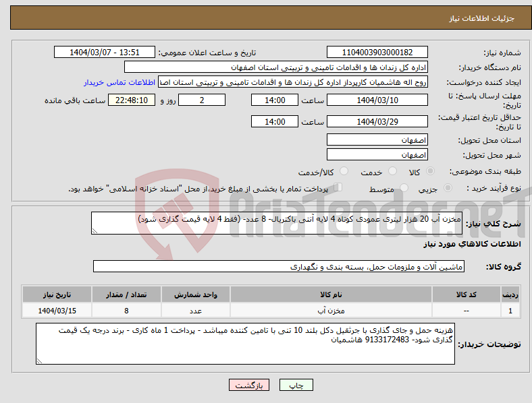Click the 14:00 time field for price validity

click(x=275, y=121)
